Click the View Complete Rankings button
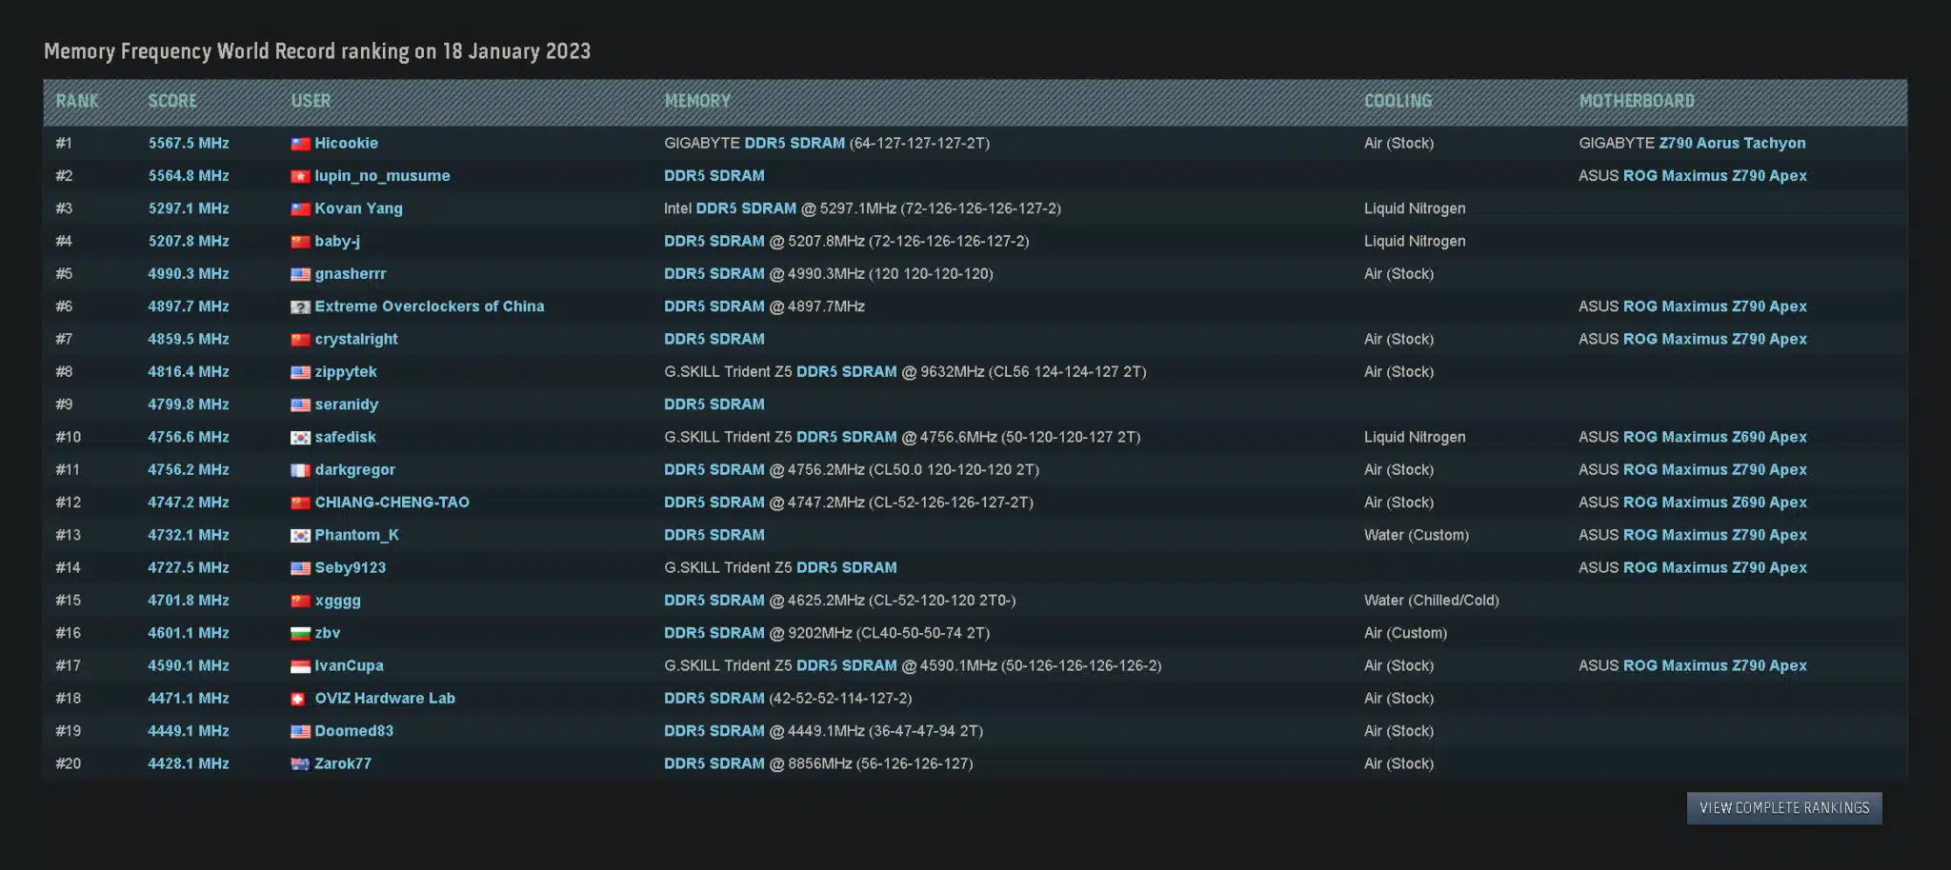This screenshot has height=870, width=1951. pos(1784,808)
